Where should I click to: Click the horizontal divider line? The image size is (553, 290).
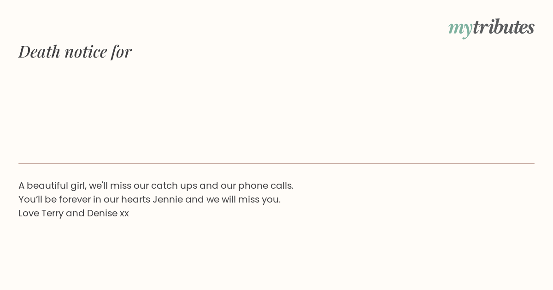276,163
